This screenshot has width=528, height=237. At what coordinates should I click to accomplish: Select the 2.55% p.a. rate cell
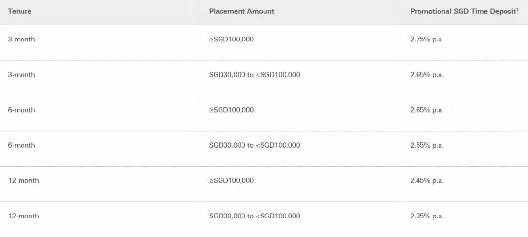(x=427, y=145)
